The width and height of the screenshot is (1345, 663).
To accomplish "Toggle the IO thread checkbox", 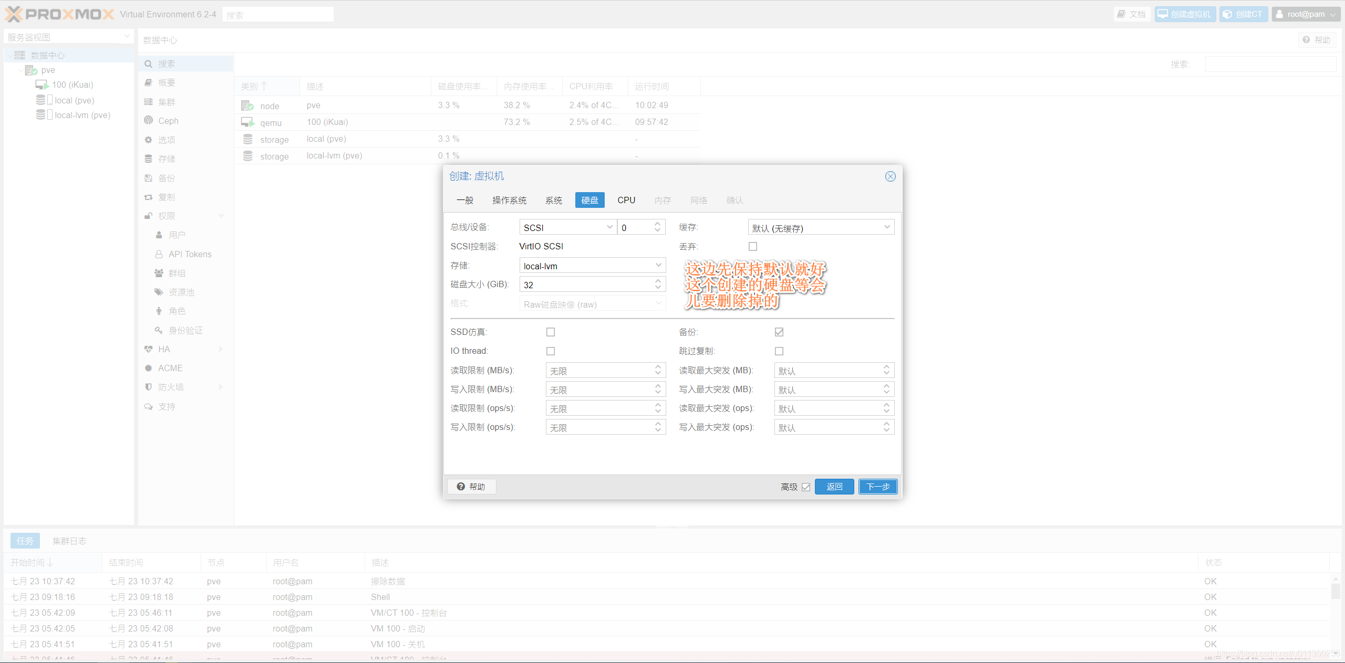I will pyautogui.click(x=551, y=351).
